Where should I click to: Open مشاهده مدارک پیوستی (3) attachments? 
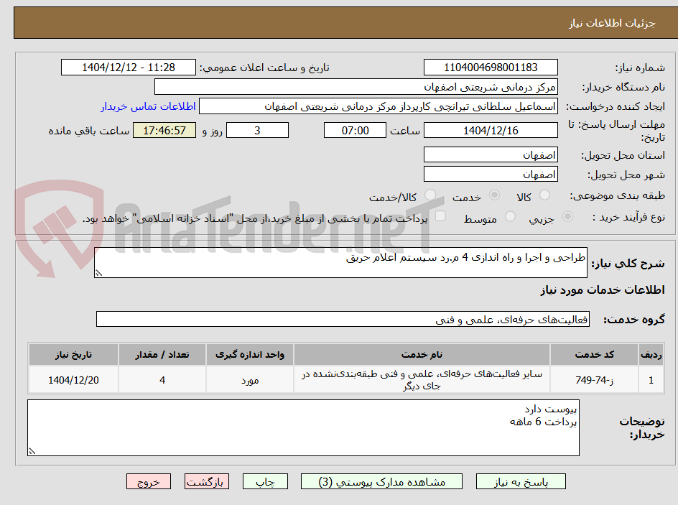[x=381, y=481]
